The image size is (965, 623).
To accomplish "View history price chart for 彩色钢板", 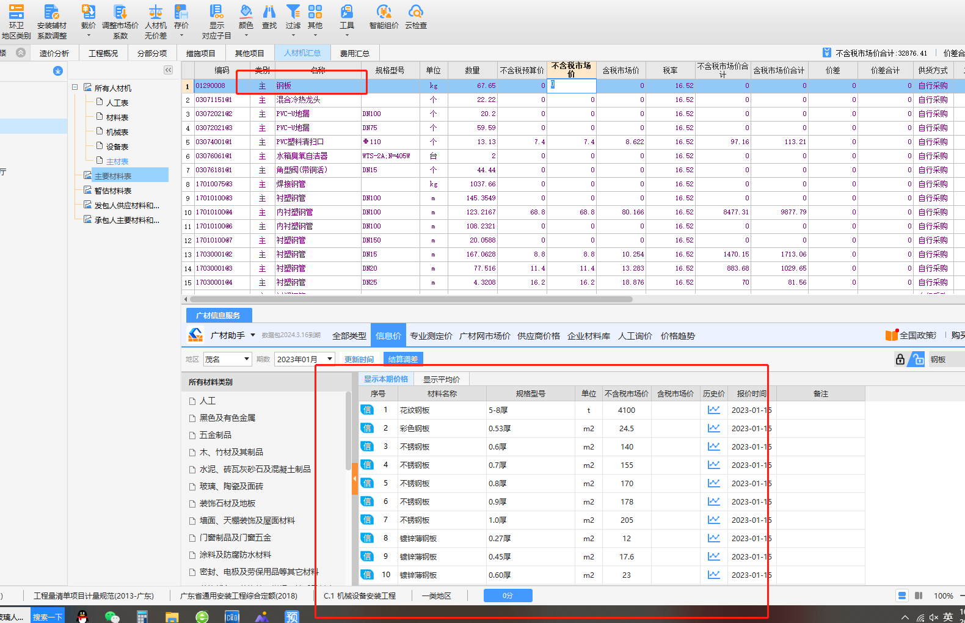I will [x=713, y=428].
